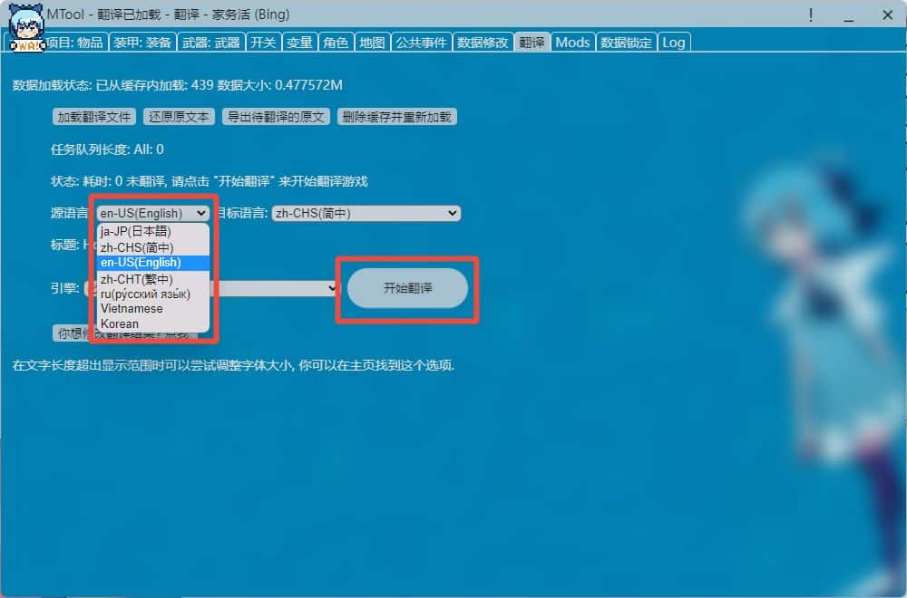The image size is (907, 598).
Task: Open the 开关 switches tab
Action: [263, 42]
